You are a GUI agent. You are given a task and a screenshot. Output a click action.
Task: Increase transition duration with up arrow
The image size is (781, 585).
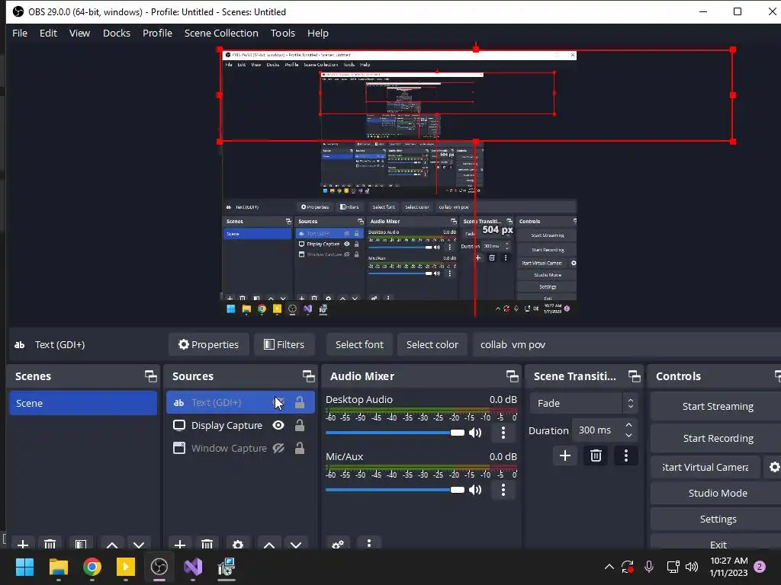pyautogui.click(x=628, y=425)
